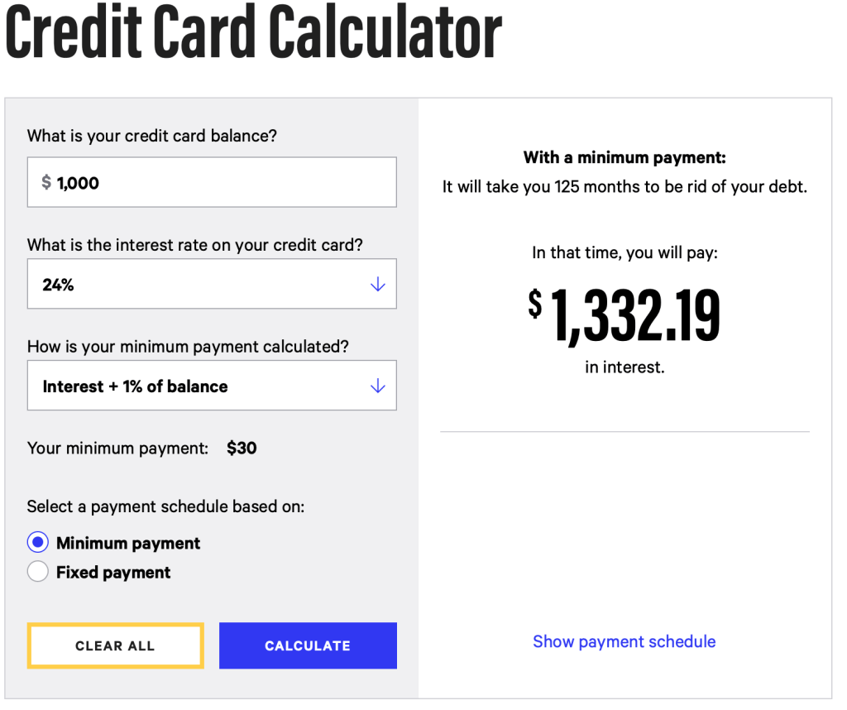
Task: Select the Minimum payment radio button
Action: [x=38, y=543]
